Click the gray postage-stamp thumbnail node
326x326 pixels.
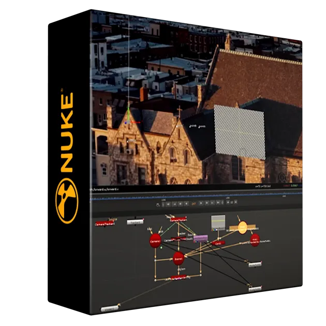tap(218, 223)
